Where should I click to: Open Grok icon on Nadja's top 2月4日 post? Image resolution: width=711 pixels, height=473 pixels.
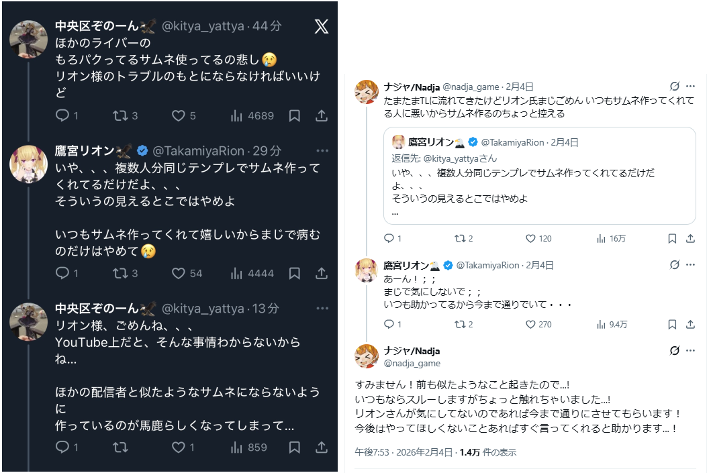[x=675, y=87]
